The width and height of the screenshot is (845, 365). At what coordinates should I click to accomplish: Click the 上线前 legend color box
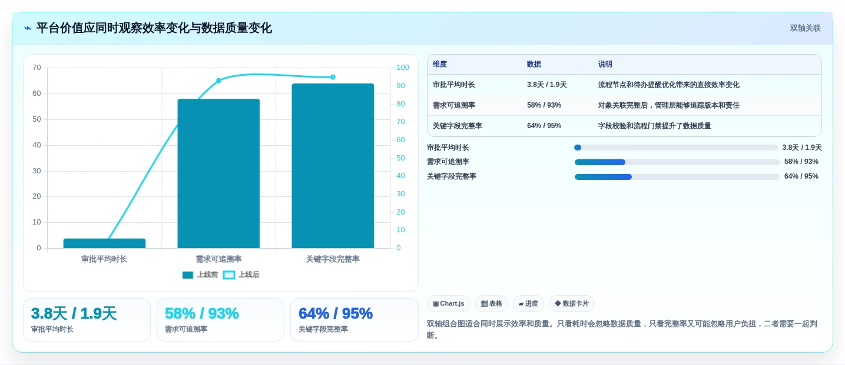pyautogui.click(x=188, y=274)
